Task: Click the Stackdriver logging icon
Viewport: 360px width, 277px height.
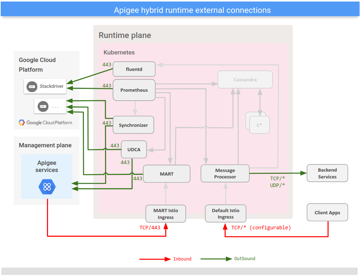Action: [x=32, y=86]
